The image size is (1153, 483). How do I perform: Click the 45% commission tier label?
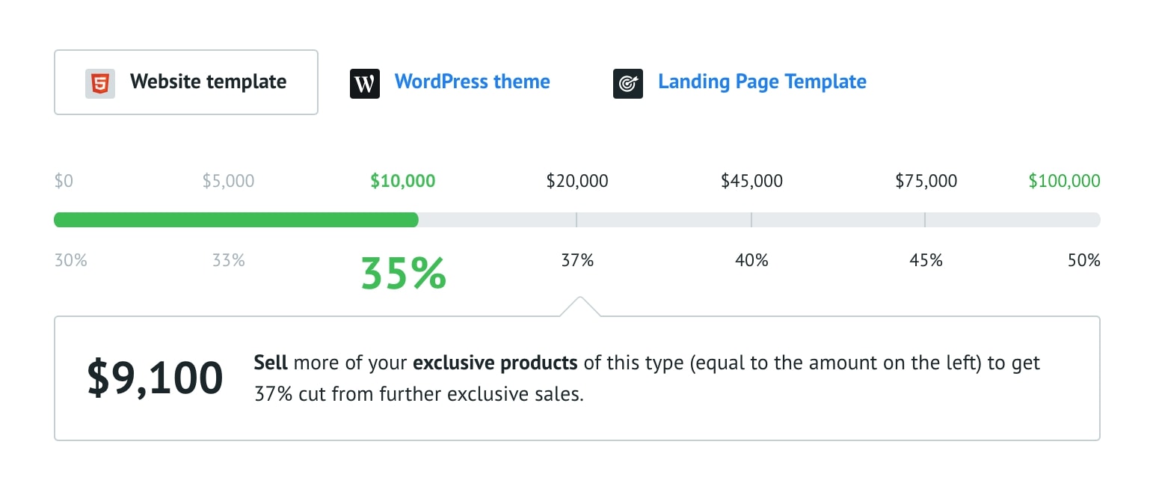click(926, 261)
